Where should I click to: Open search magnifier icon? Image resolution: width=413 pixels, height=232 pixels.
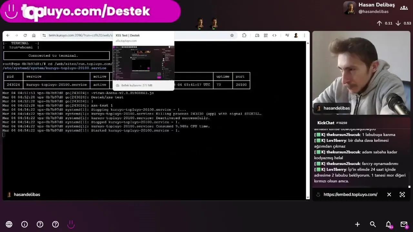(x=373, y=224)
